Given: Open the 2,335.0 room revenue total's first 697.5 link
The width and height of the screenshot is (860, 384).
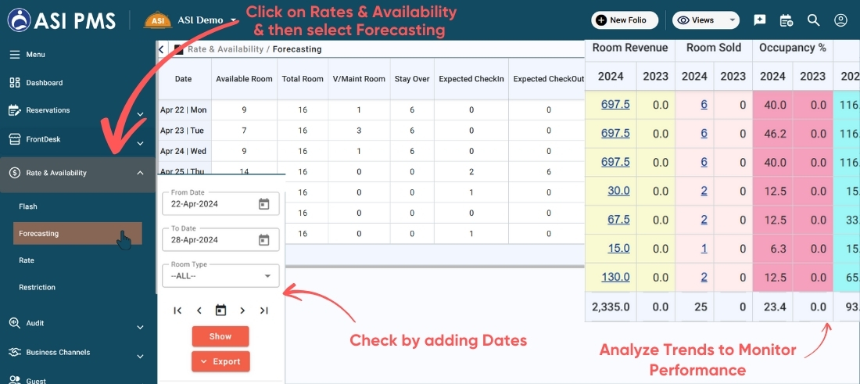Looking at the screenshot, I should coord(615,104).
